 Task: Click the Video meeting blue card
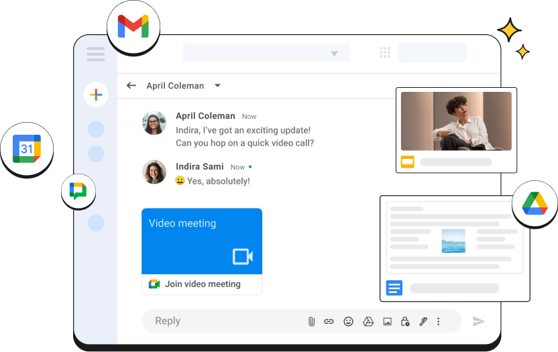click(202, 241)
